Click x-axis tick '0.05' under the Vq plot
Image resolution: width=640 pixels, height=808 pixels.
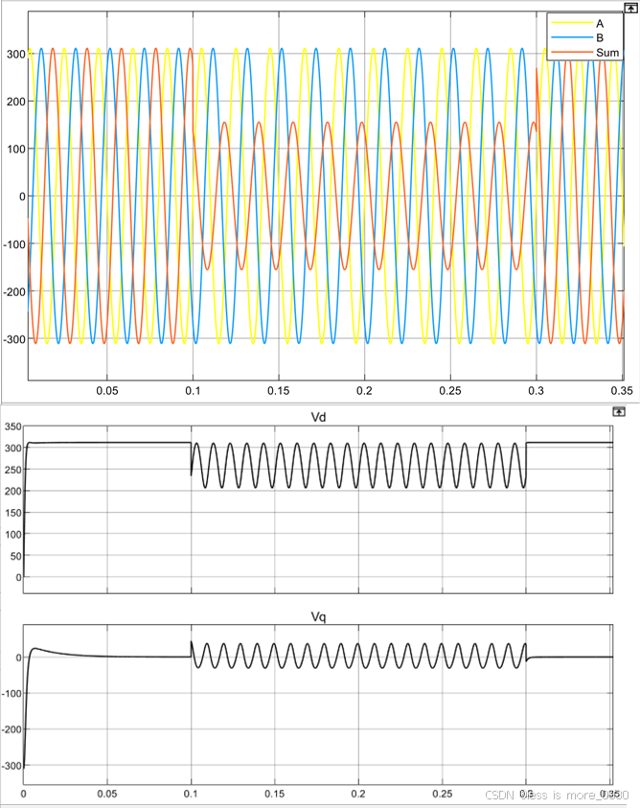[x=107, y=794]
